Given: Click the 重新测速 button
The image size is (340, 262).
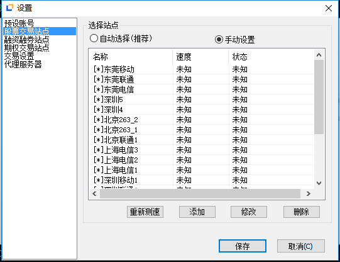Looking at the screenshot, I should pyautogui.click(x=145, y=212).
